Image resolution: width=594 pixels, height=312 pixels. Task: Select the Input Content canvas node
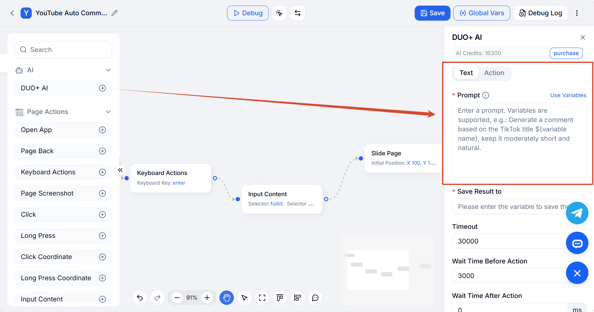click(282, 199)
